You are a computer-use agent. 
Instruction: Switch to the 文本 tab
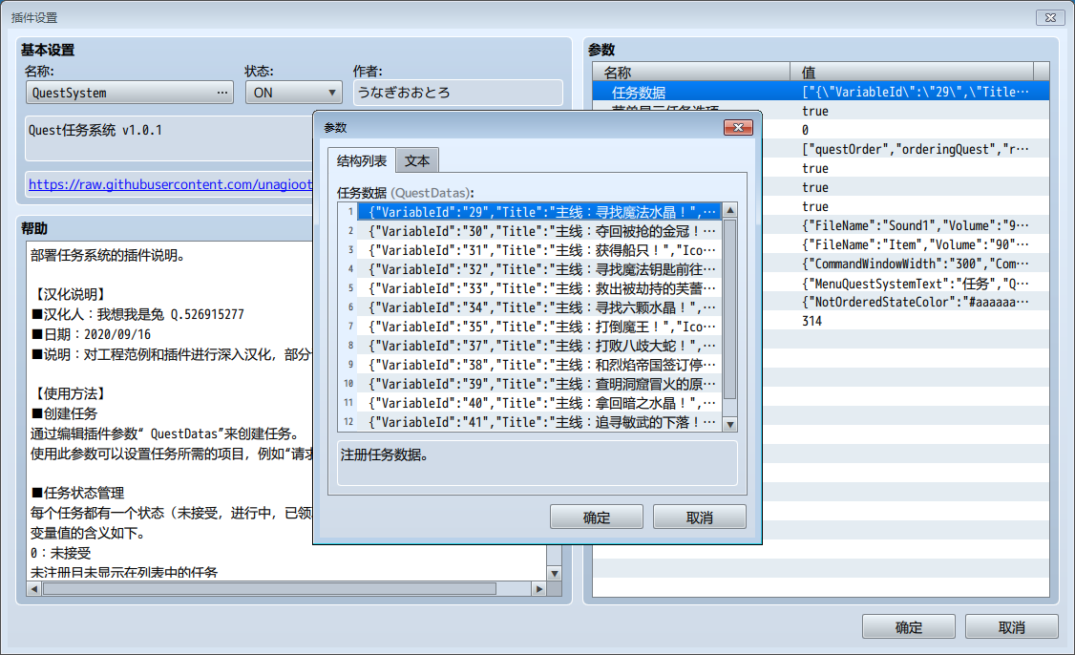(417, 160)
